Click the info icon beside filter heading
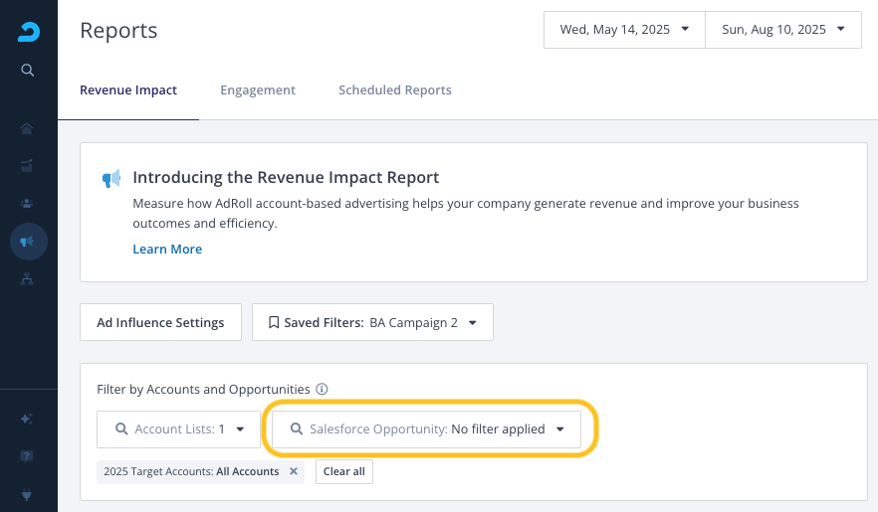This screenshot has height=512, width=878. pos(322,390)
